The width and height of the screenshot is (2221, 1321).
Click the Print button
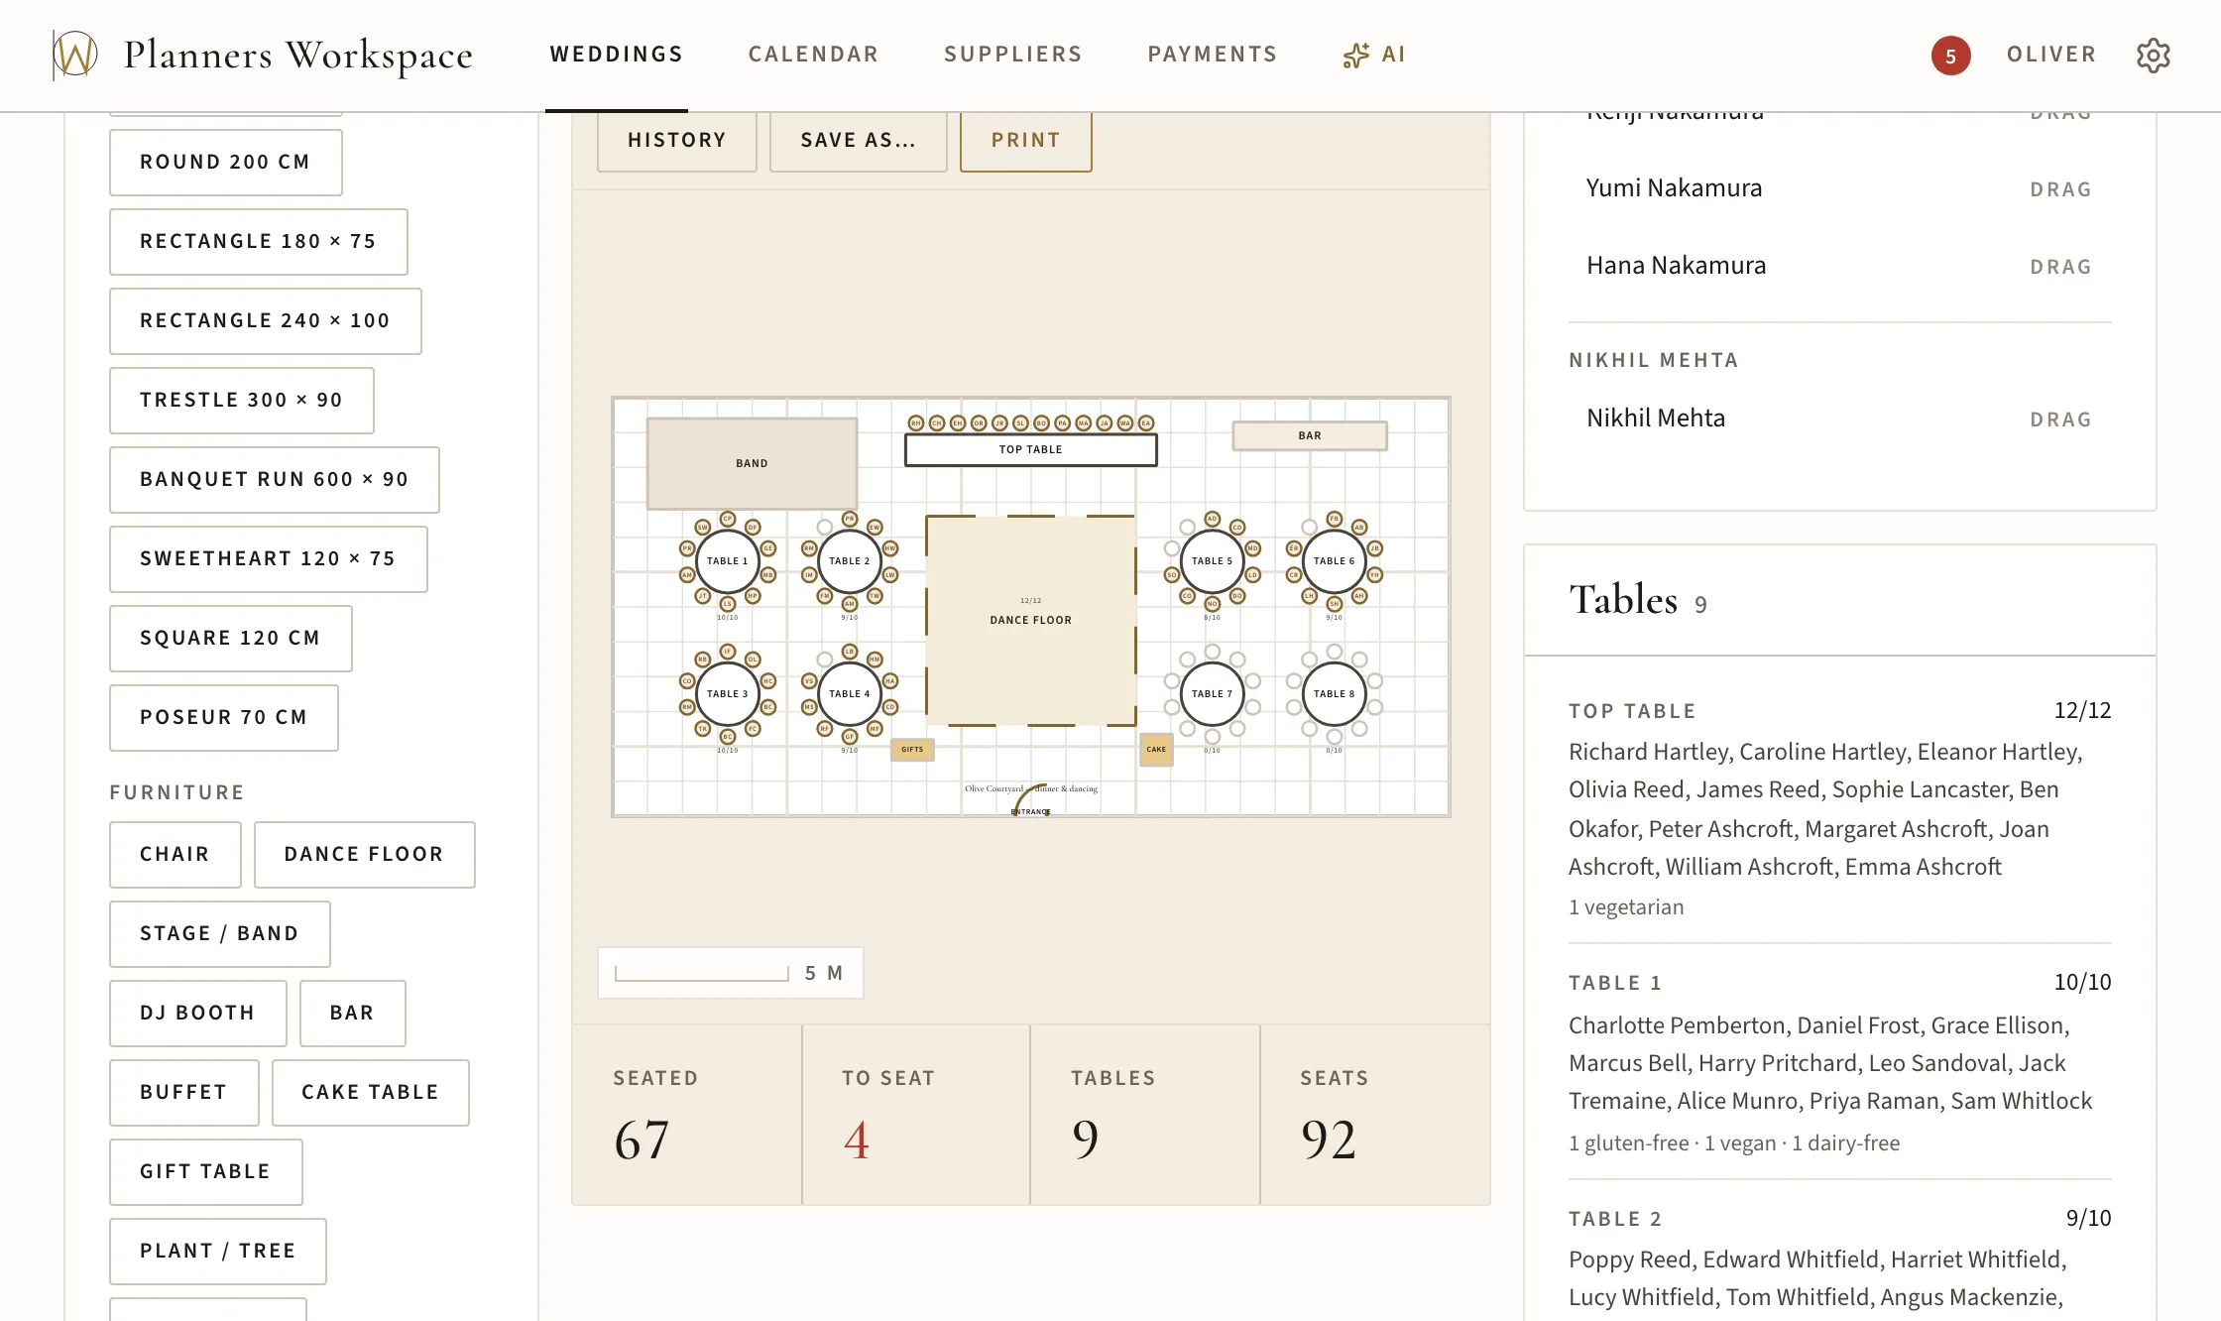pyautogui.click(x=1026, y=141)
